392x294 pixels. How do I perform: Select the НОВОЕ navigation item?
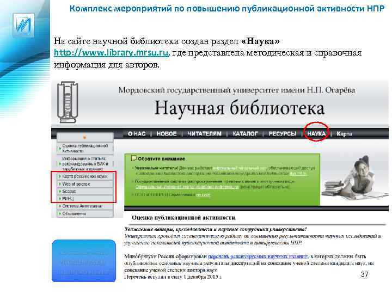click(x=167, y=134)
